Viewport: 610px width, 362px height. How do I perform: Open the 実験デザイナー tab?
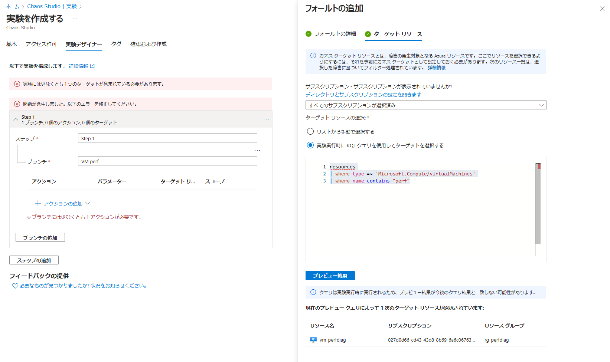tap(84, 45)
